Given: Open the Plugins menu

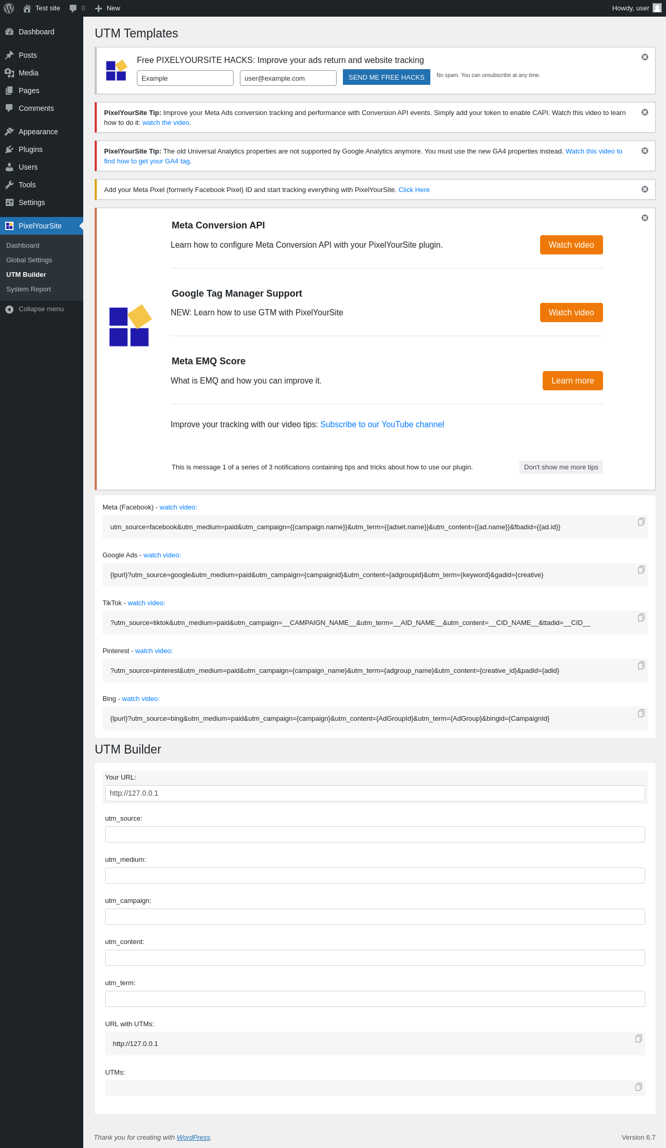Looking at the screenshot, I should [x=42, y=149].
